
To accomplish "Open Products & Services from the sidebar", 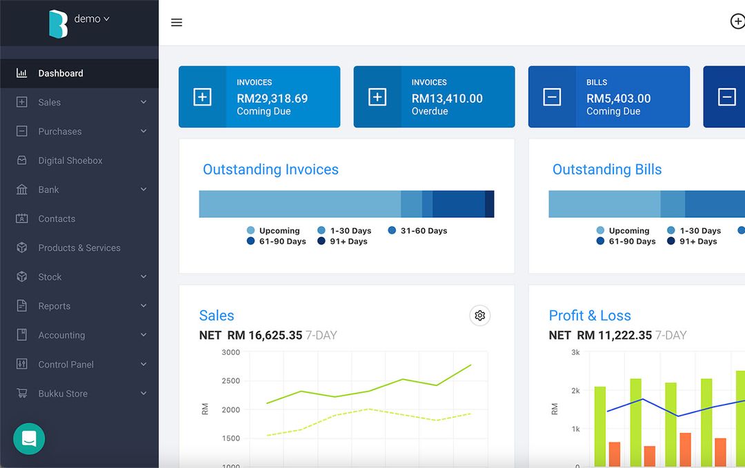I will pyautogui.click(x=21, y=247).
